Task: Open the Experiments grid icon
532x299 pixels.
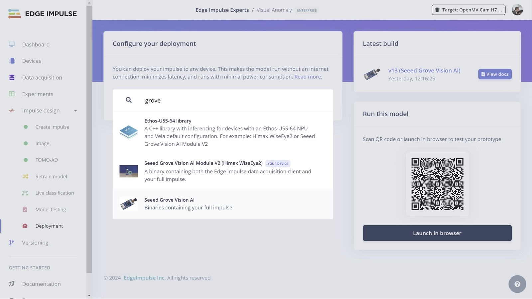Action: click(x=12, y=94)
